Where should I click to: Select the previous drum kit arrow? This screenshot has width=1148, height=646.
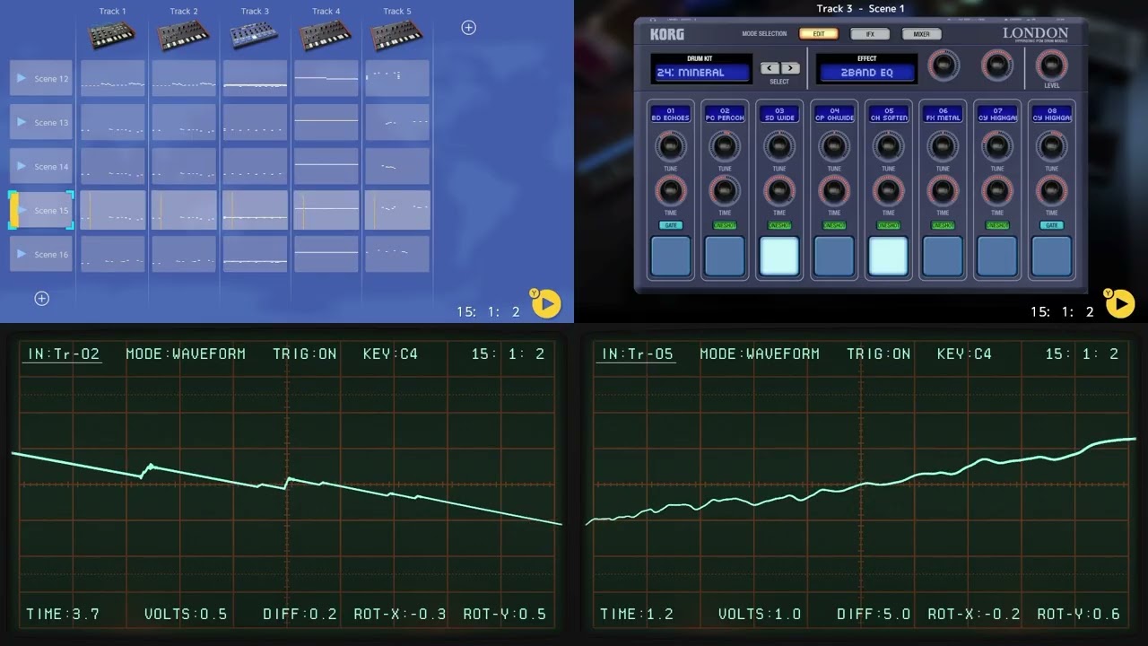pyautogui.click(x=770, y=68)
